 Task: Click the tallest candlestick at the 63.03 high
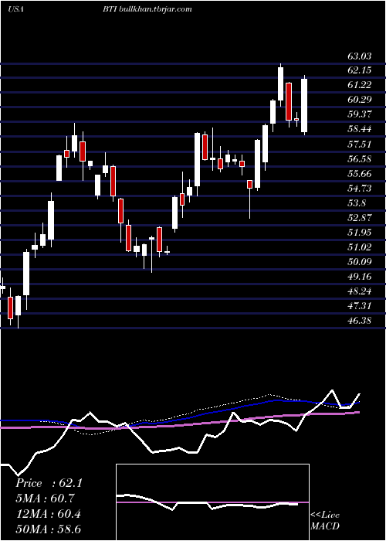tap(280, 86)
